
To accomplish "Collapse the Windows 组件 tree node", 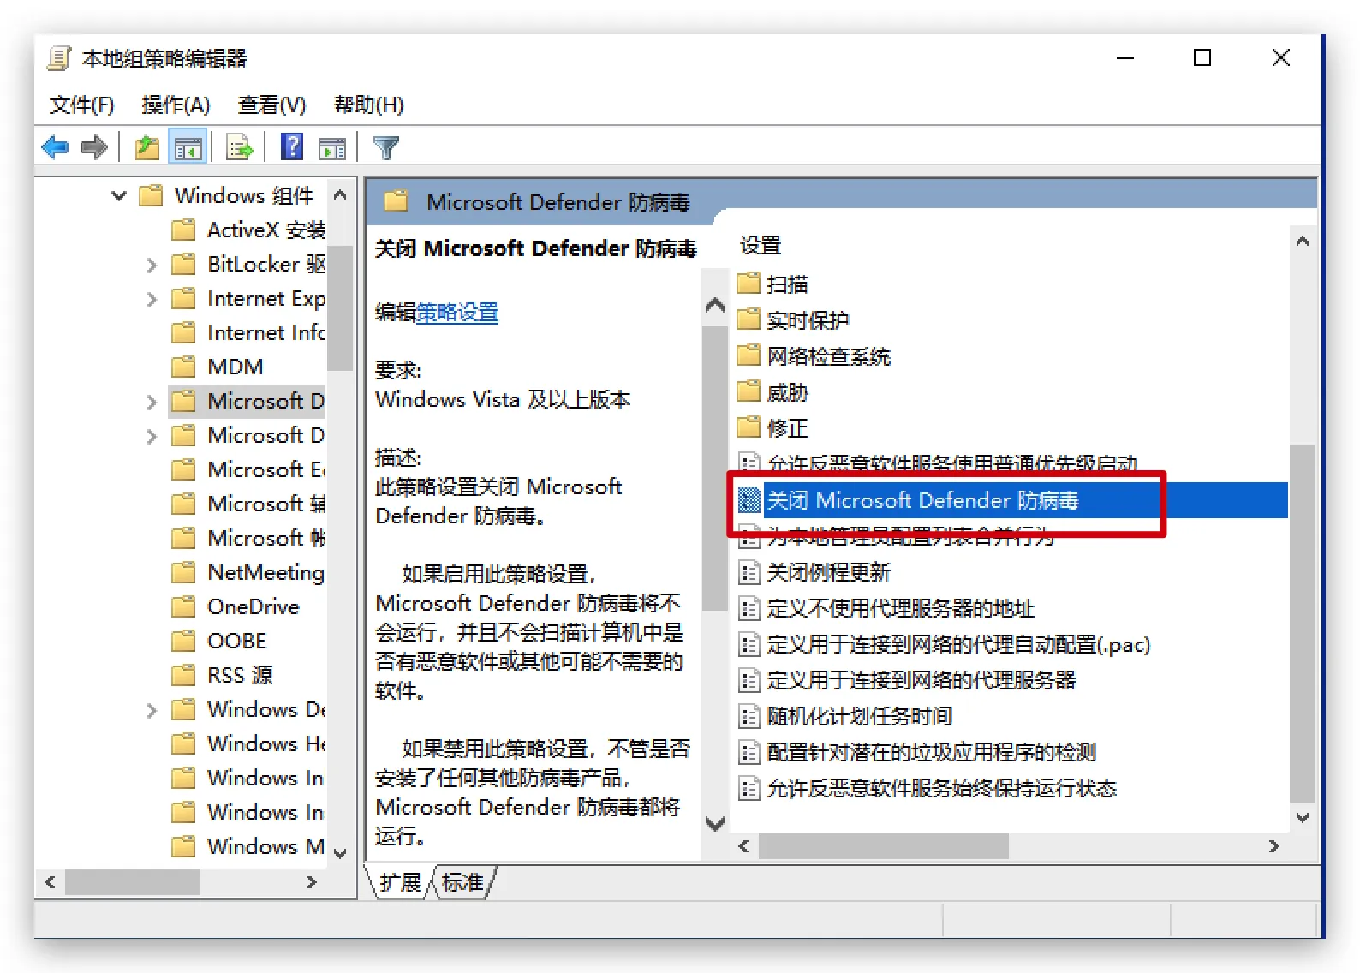I will tap(119, 196).
